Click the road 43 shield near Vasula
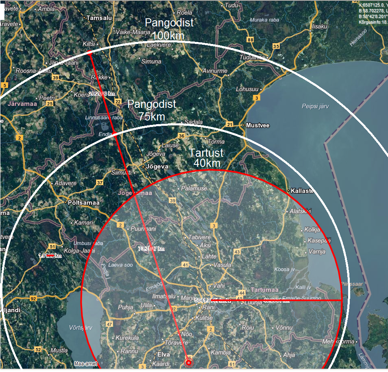 point(237,252)
